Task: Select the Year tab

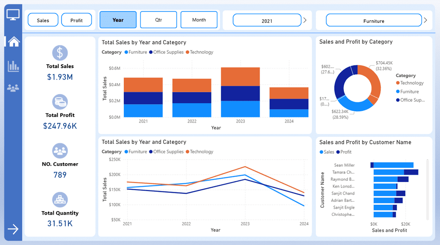Action: pyautogui.click(x=118, y=20)
